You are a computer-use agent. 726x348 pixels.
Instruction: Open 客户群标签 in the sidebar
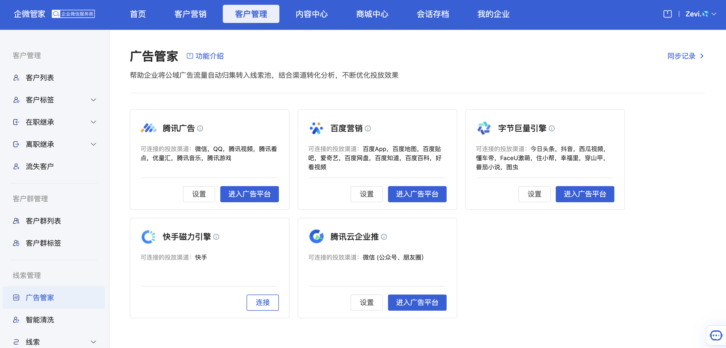pos(54,243)
